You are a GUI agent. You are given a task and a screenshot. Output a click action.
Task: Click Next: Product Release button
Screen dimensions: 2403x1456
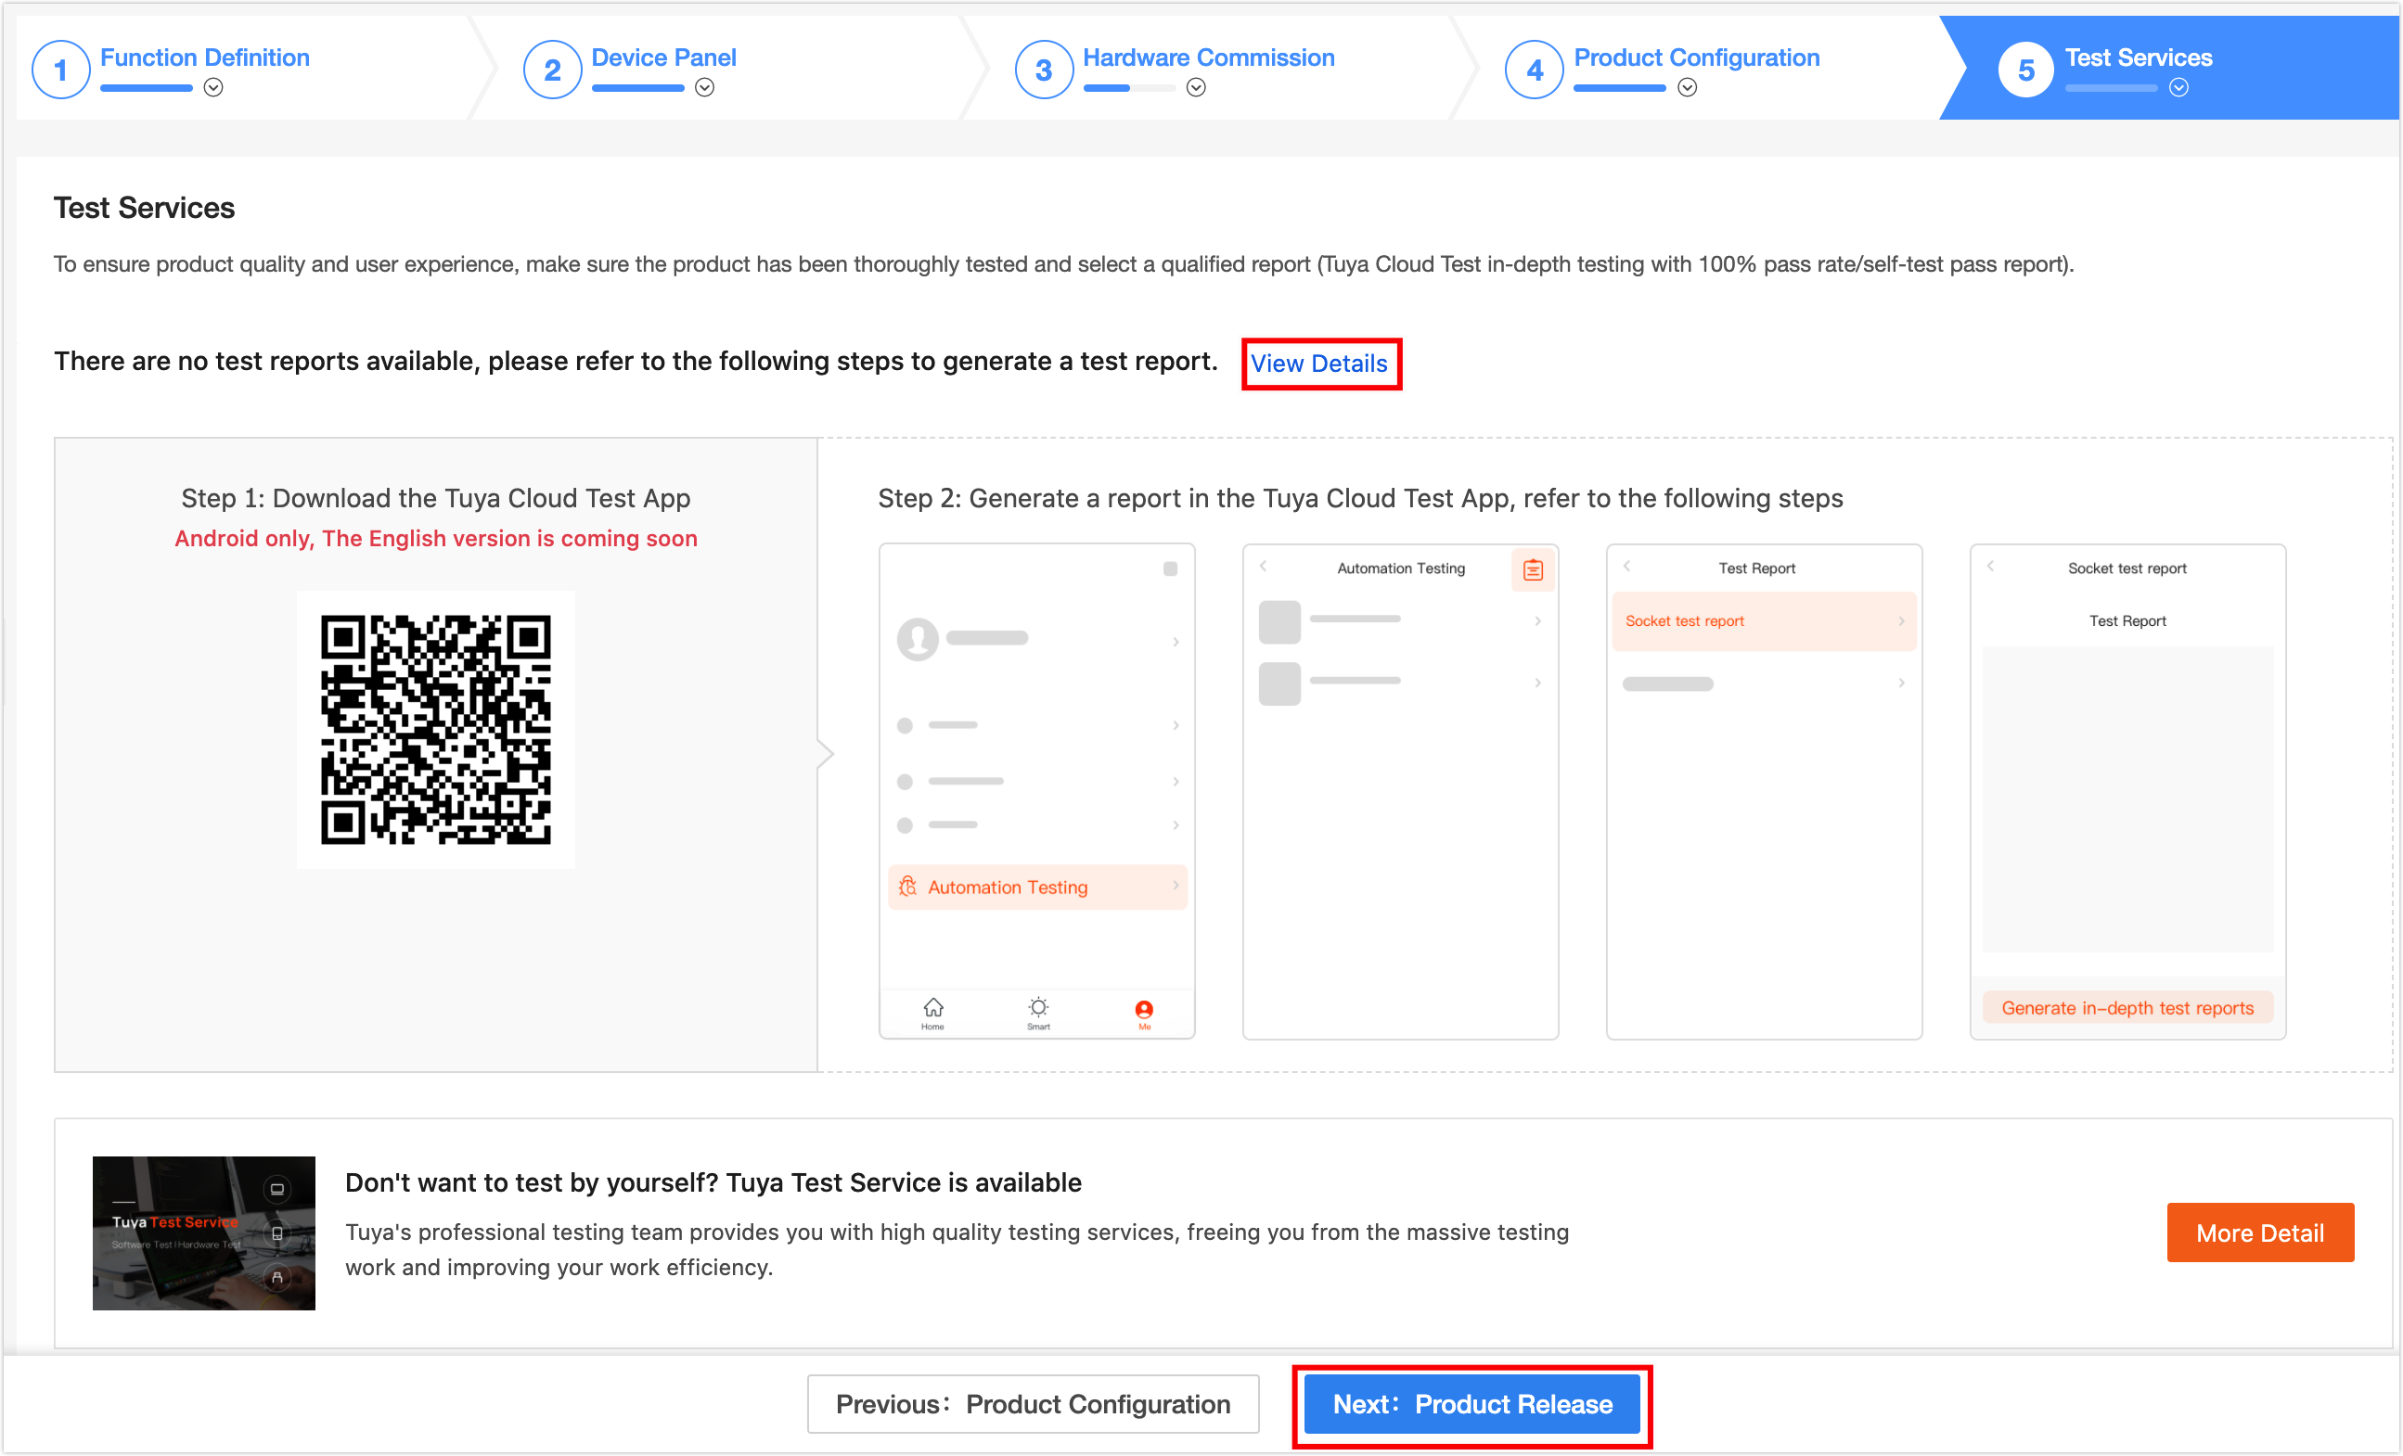click(1471, 1404)
